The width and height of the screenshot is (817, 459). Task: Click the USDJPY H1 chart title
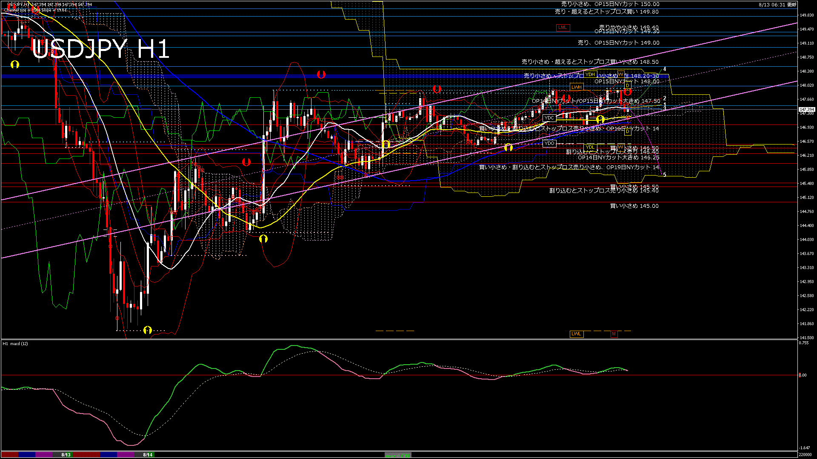click(100, 49)
